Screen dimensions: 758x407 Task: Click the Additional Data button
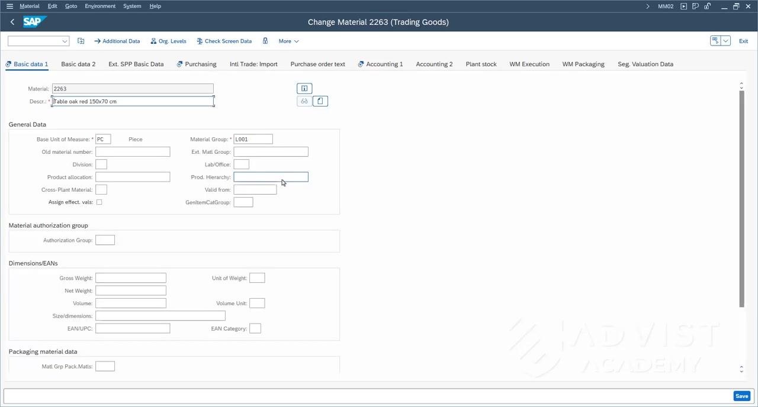117,41
